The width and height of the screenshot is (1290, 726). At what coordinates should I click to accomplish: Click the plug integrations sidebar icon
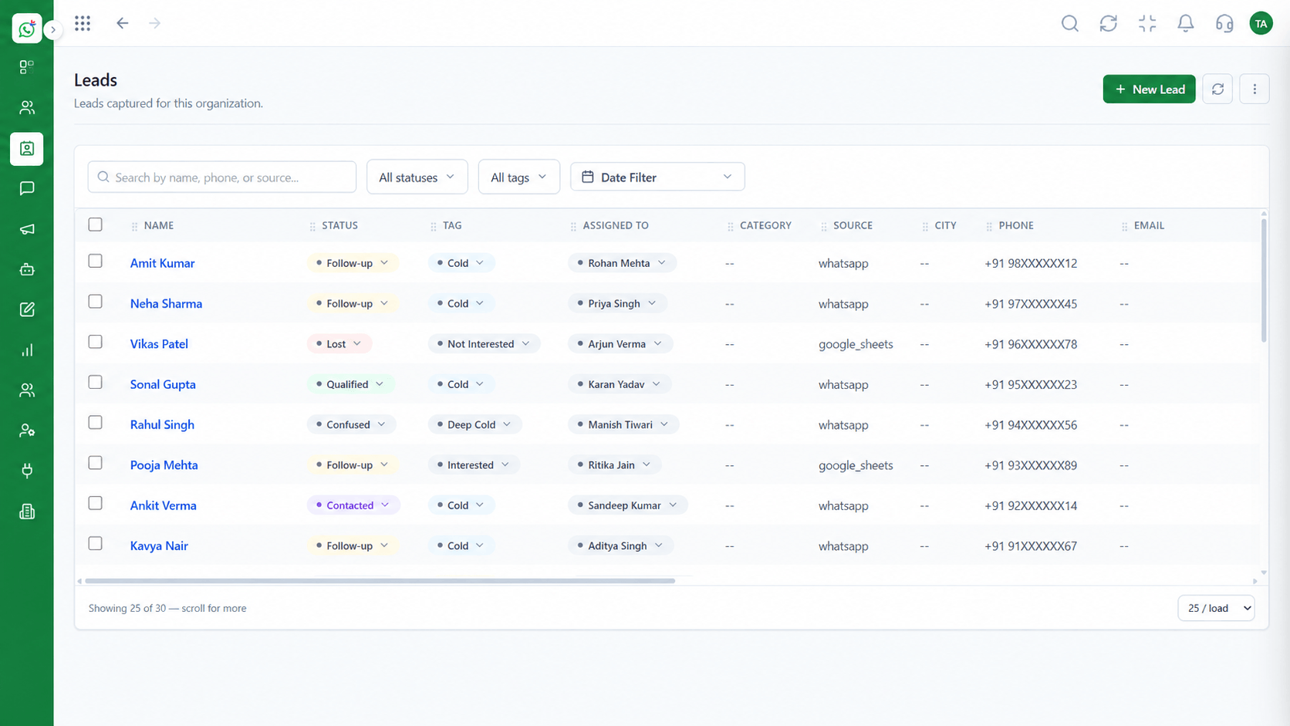click(27, 471)
